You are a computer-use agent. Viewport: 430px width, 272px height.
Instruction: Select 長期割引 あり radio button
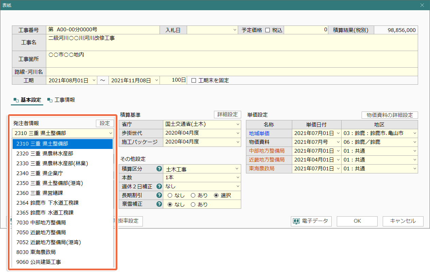tap(193, 195)
